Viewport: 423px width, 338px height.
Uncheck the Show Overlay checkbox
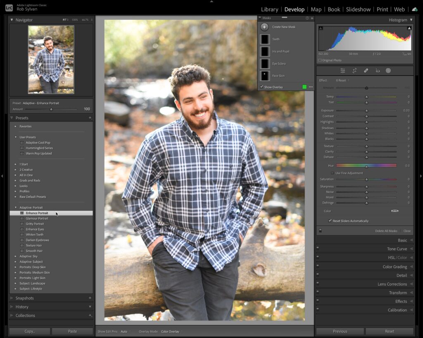tap(262, 87)
